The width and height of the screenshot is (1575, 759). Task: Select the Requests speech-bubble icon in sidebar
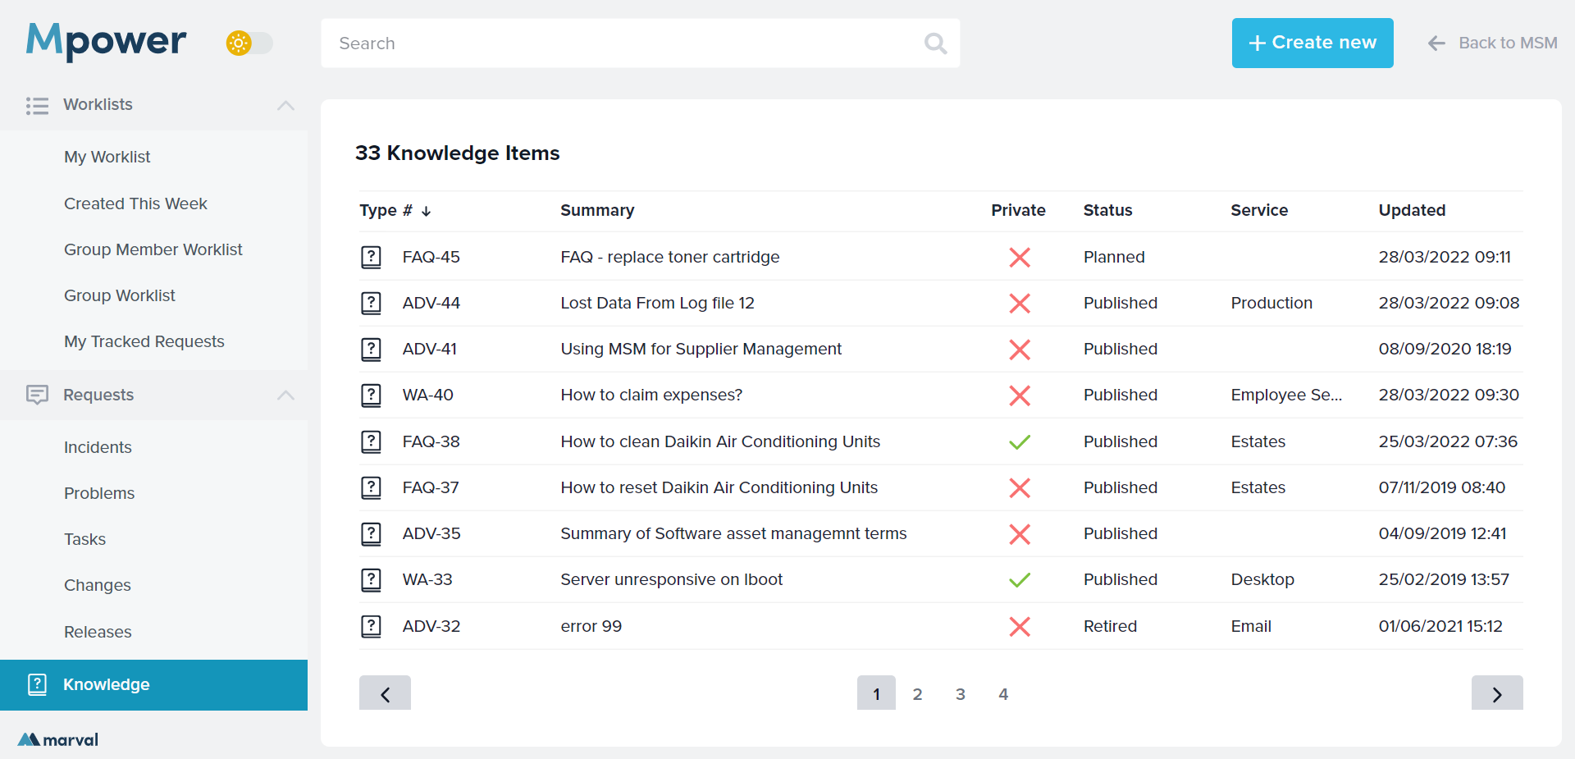click(x=37, y=395)
